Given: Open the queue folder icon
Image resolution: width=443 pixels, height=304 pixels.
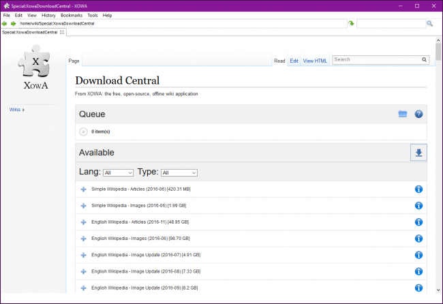Looking at the screenshot, I should [403, 114].
